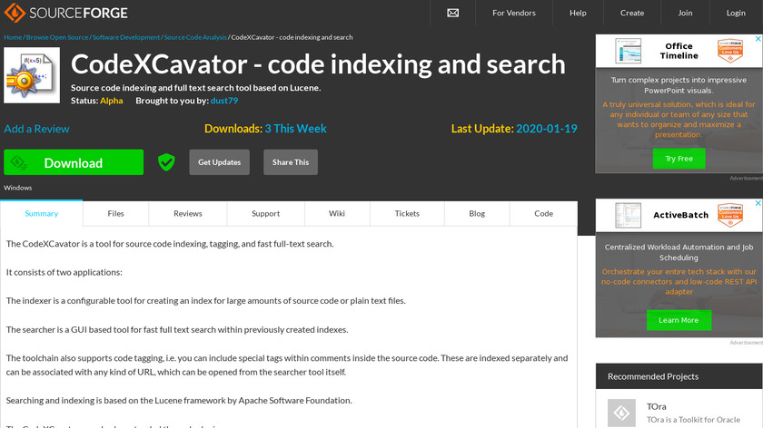Click the Office Timeline ad title
Screen dimensions: 763x428
tap(679, 51)
